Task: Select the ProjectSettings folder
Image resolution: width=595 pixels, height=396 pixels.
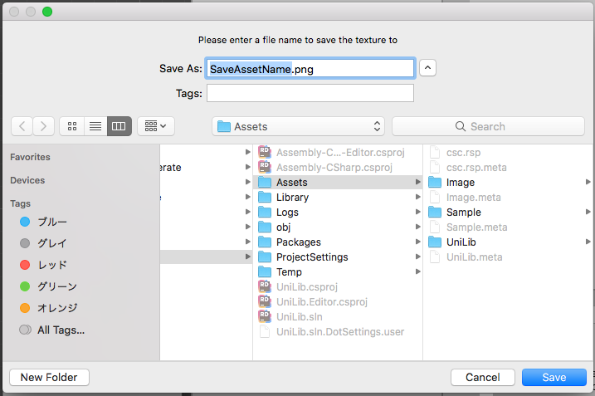Action: point(338,257)
